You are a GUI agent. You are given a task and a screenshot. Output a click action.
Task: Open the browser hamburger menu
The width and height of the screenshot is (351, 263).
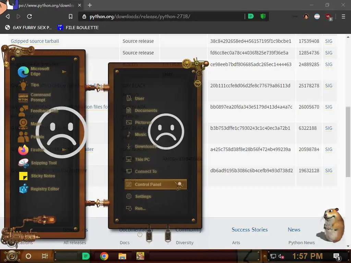coord(343,16)
